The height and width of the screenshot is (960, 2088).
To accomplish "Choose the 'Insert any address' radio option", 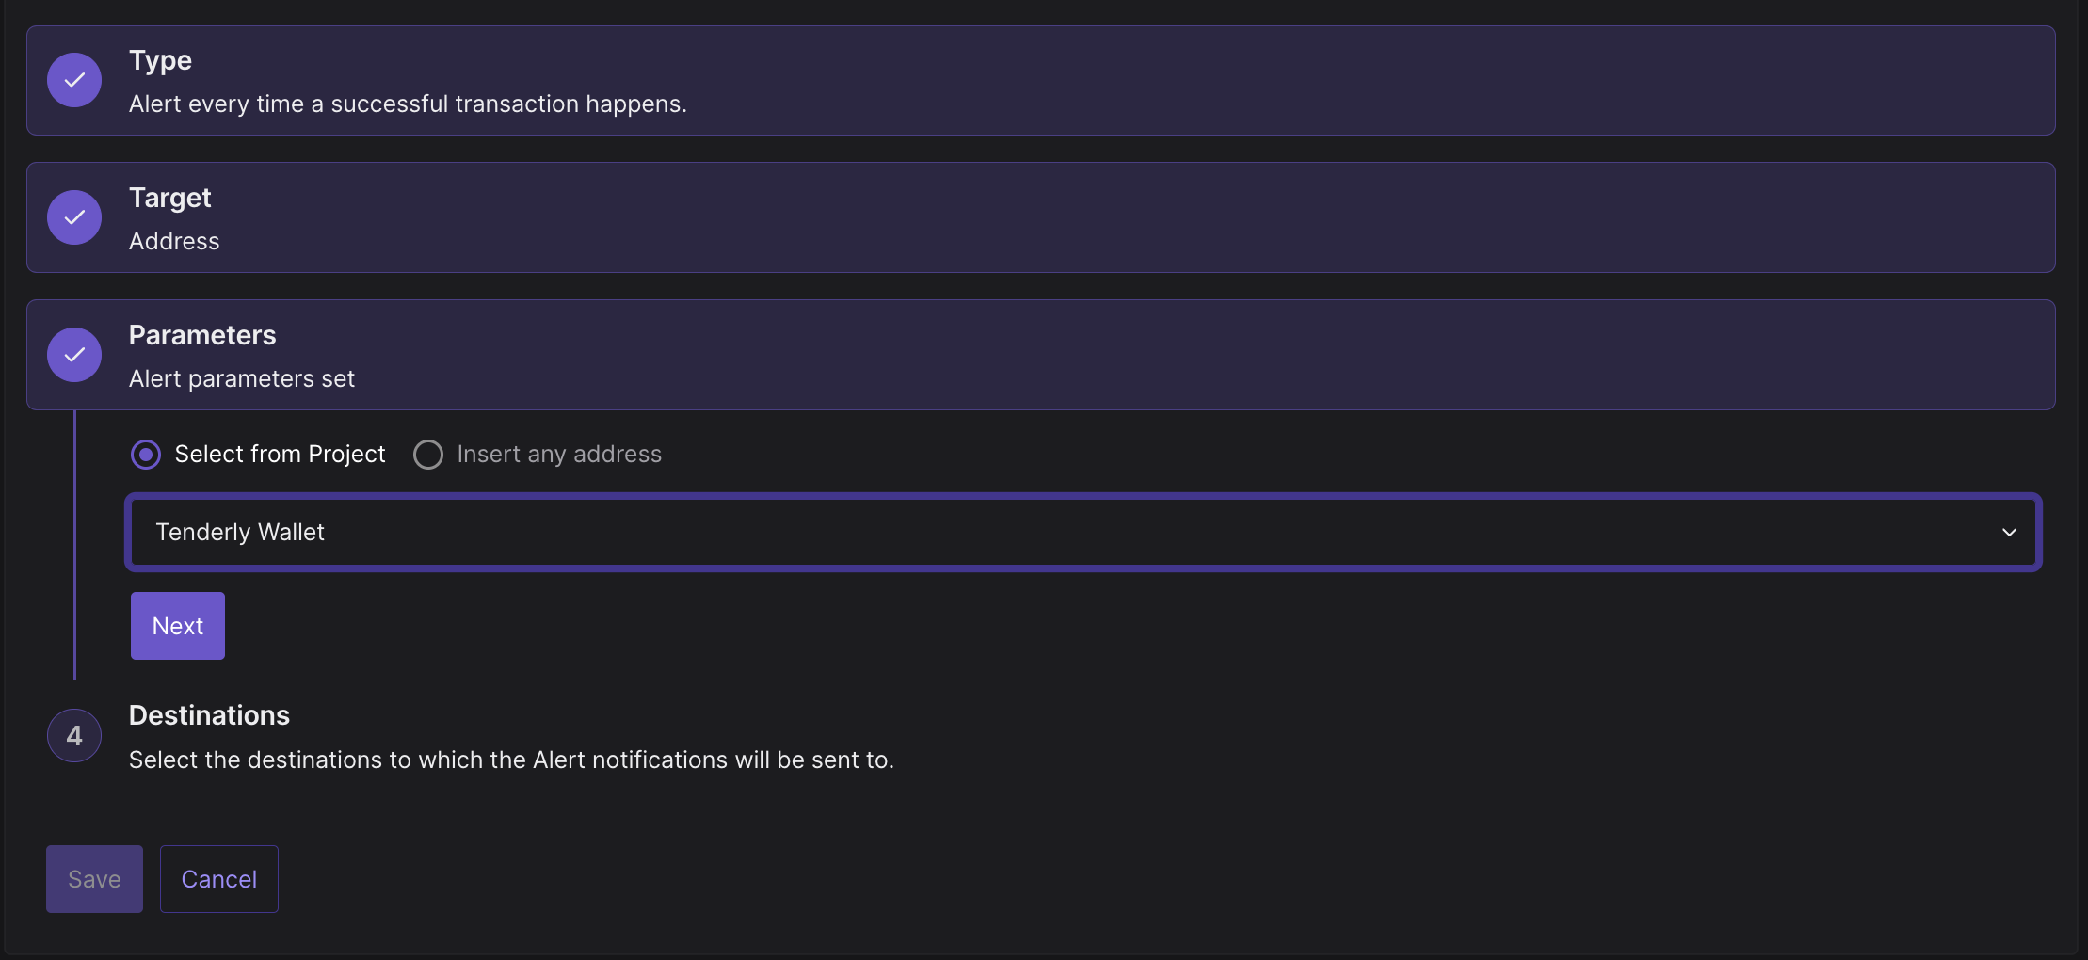I will (x=428, y=455).
